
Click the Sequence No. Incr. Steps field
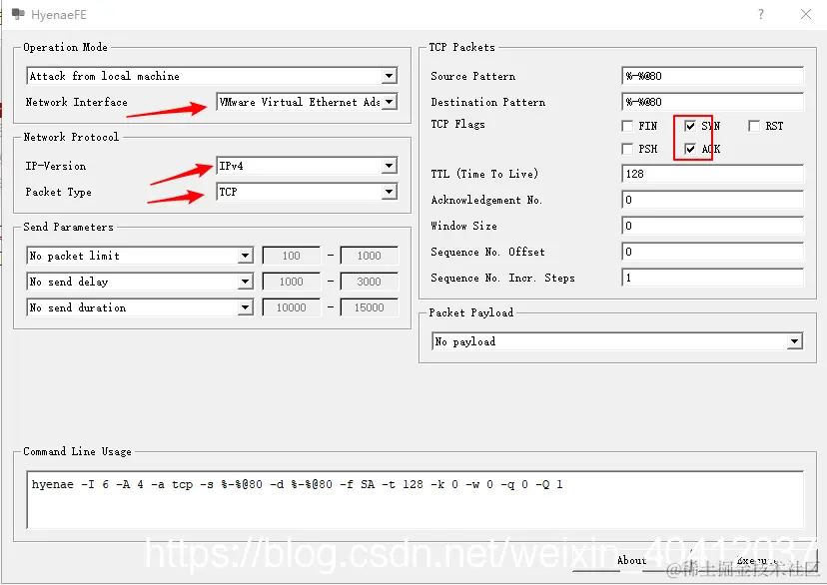(712, 278)
